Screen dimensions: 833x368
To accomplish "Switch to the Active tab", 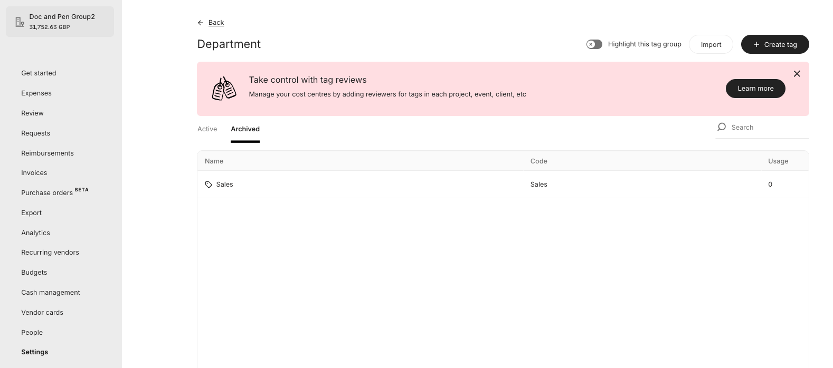I will [207, 129].
